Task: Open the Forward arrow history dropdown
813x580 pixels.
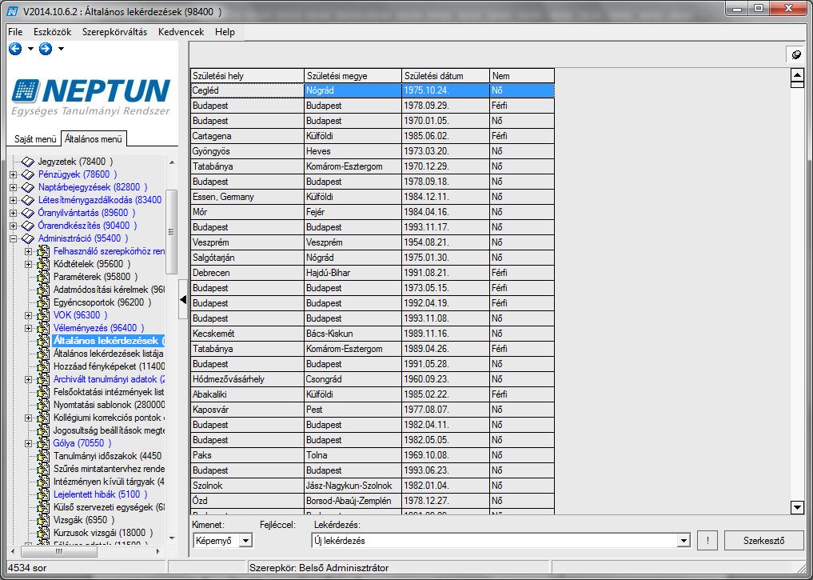Action: pos(61,49)
